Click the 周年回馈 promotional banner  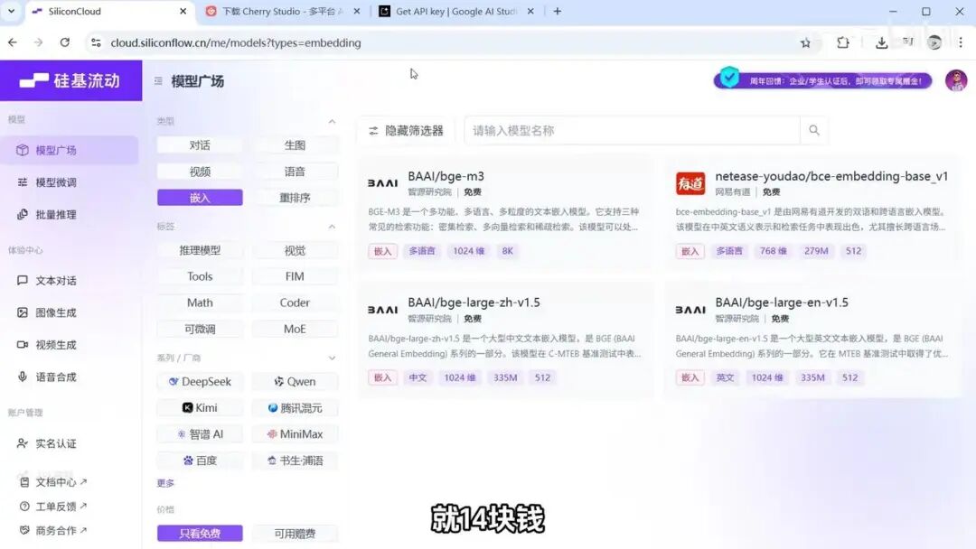coord(823,80)
